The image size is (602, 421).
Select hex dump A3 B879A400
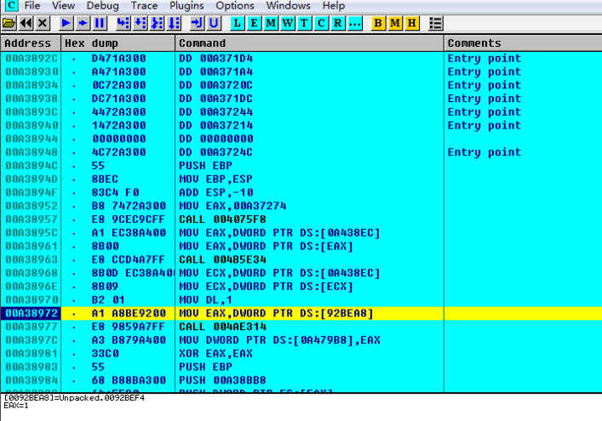129,340
